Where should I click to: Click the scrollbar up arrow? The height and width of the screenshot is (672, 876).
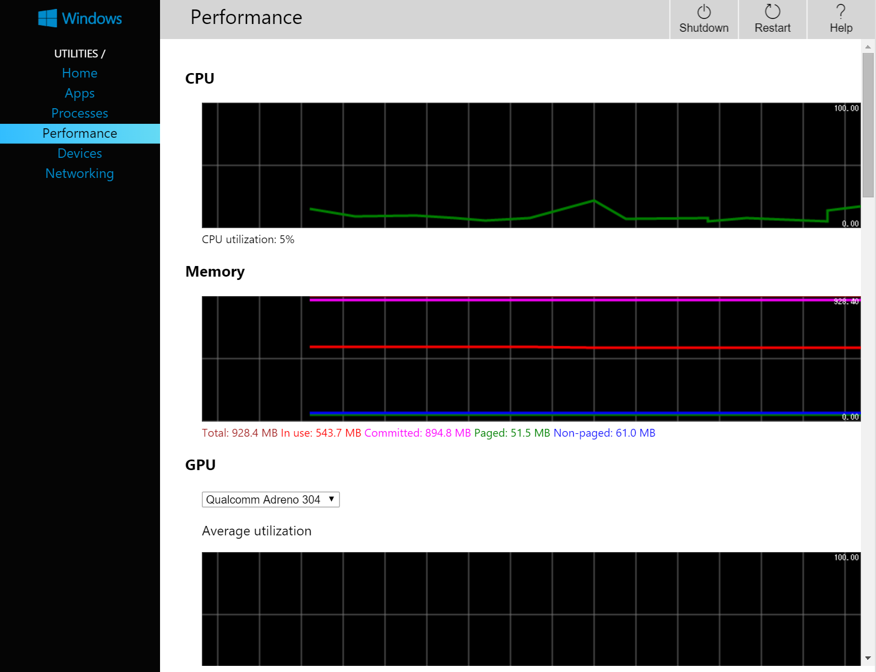[x=868, y=47]
